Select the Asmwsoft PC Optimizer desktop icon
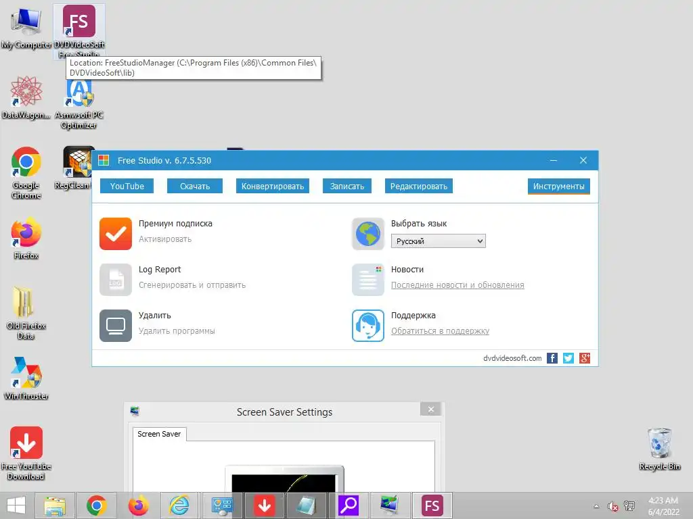 (x=79, y=103)
